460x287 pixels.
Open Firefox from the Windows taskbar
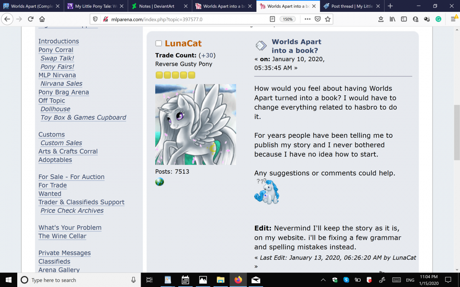click(238, 280)
